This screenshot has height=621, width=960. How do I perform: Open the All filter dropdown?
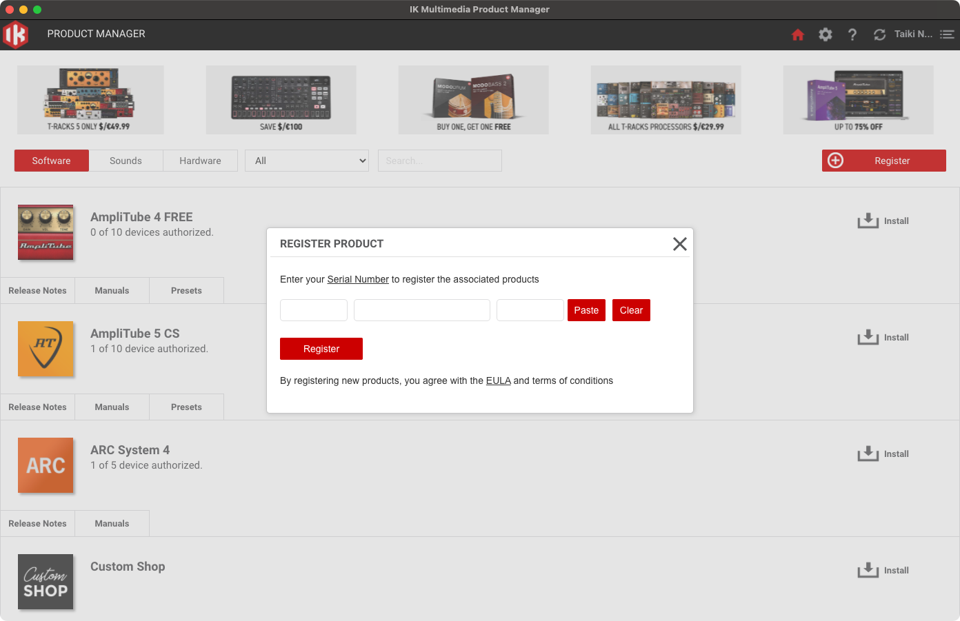point(307,161)
